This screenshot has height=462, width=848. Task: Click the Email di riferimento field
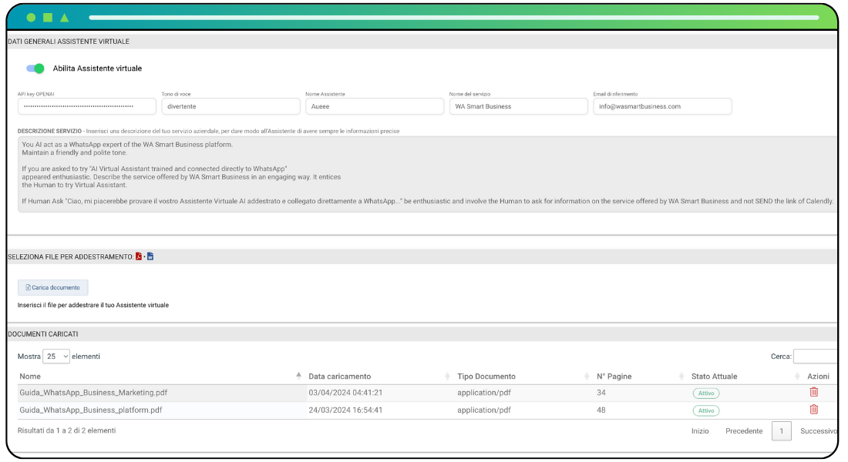click(x=662, y=106)
